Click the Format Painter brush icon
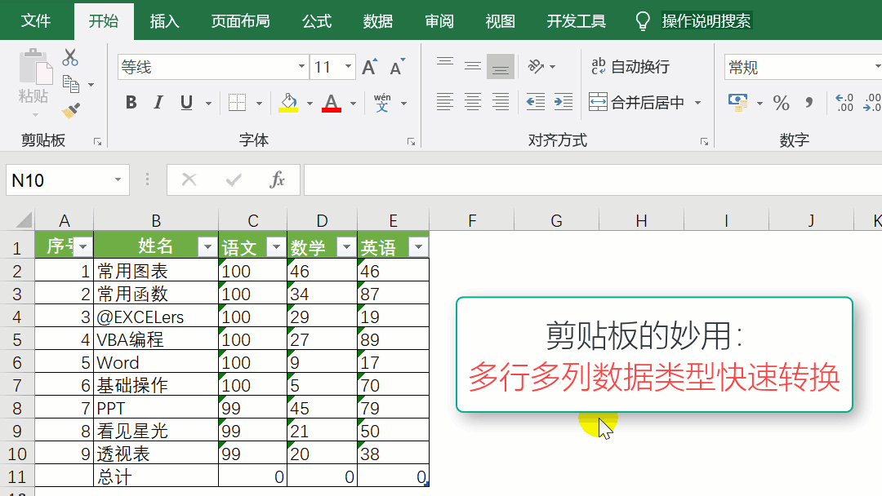Image resolution: width=882 pixels, height=496 pixels. 71,110
